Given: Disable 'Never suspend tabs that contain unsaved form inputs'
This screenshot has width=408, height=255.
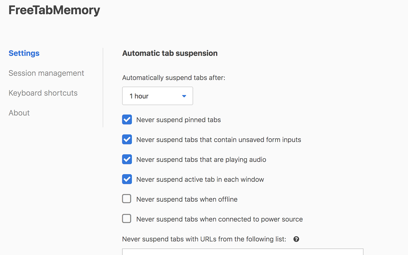Looking at the screenshot, I should (127, 139).
